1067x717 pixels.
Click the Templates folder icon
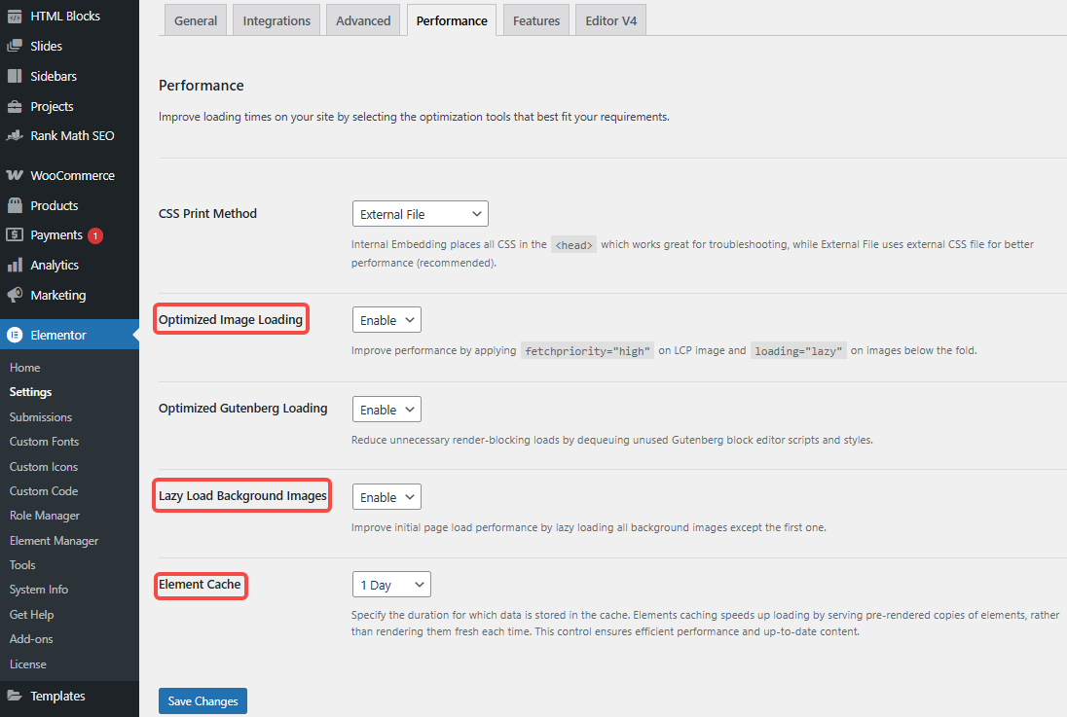[15, 696]
